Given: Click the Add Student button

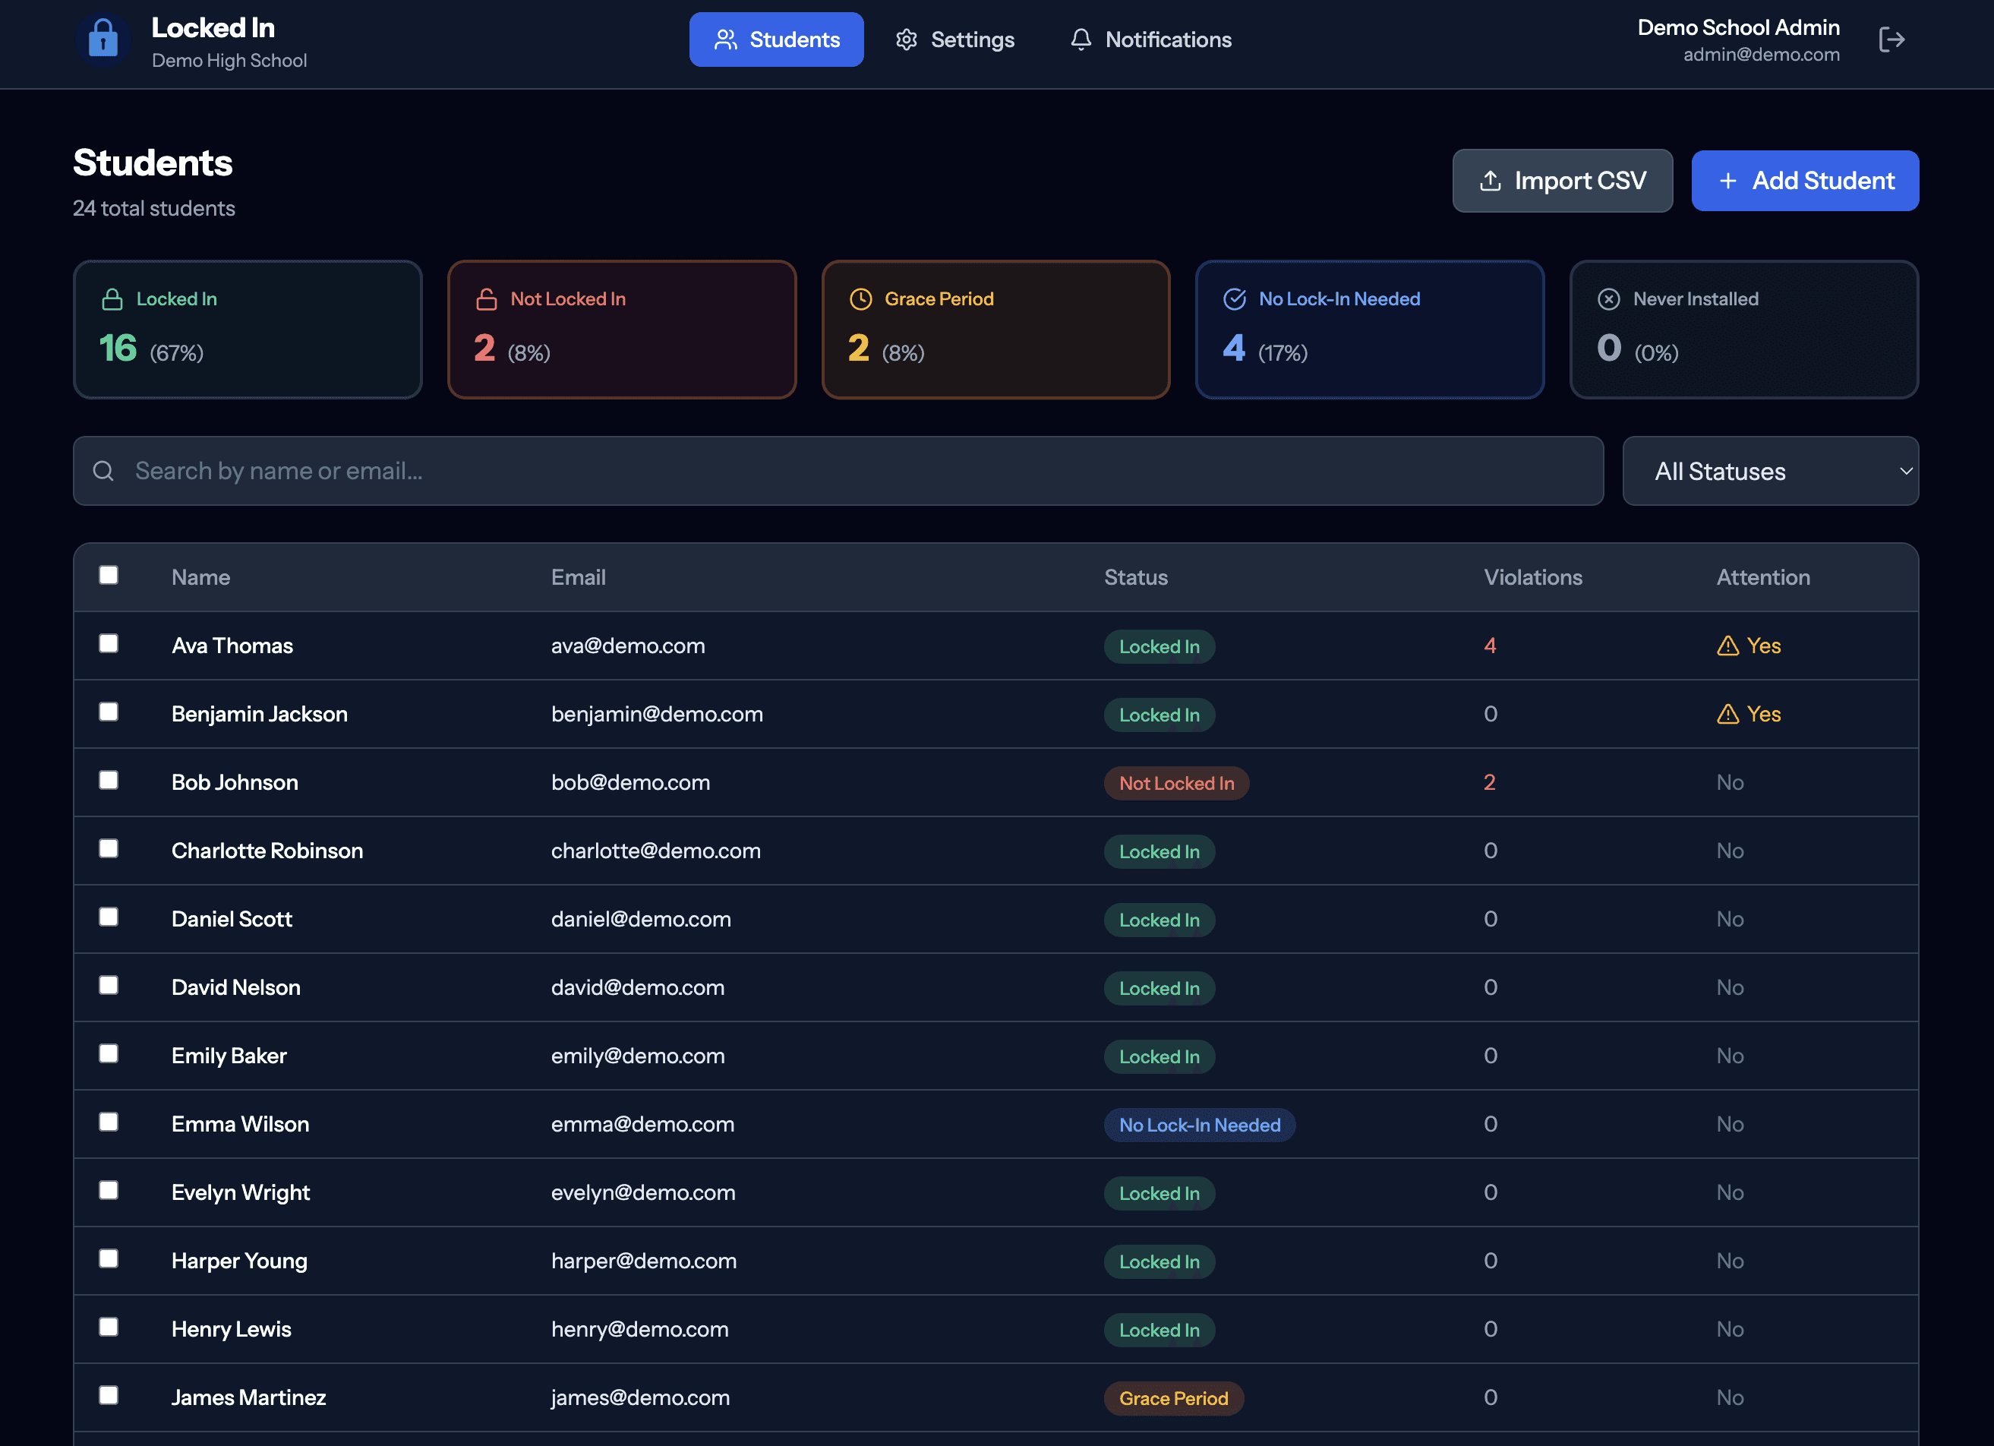Looking at the screenshot, I should pyautogui.click(x=1805, y=180).
